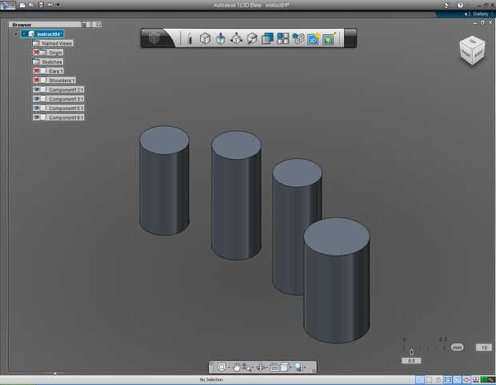Select the Primitives box tool
Image resolution: width=496 pixels, height=385 pixels.
[x=205, y=38]
